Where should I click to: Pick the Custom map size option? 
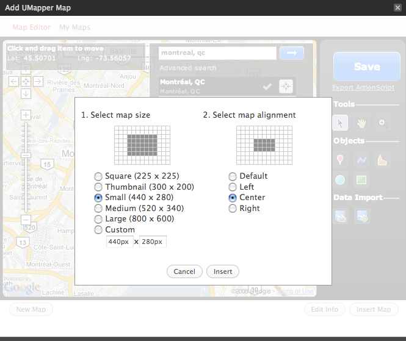(98, 230)
